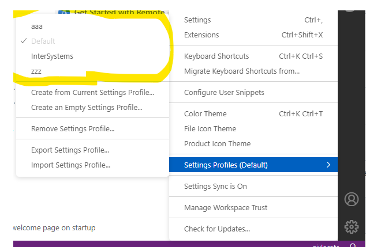Open Manage Workspace Trust
The height and width of the screenshot is (247, 366).
click(253, 207)
